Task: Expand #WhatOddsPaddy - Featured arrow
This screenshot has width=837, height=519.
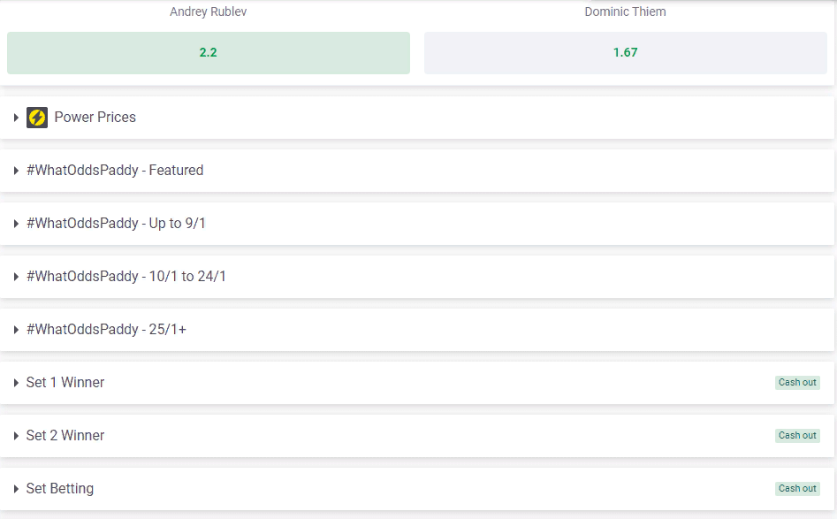Action: (16, 171)
